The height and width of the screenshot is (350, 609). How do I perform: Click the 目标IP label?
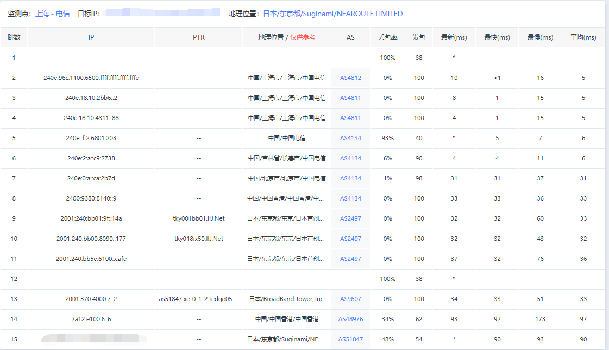point(89,14)
